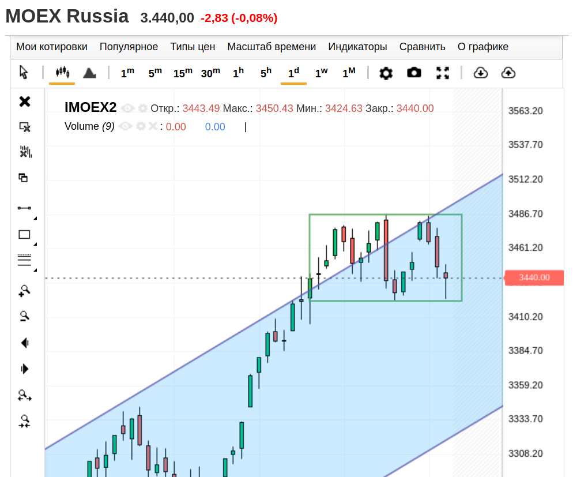Click the red 3440.00 price label
The width and height of the screenshot is (573, 477).
point(534,277)
